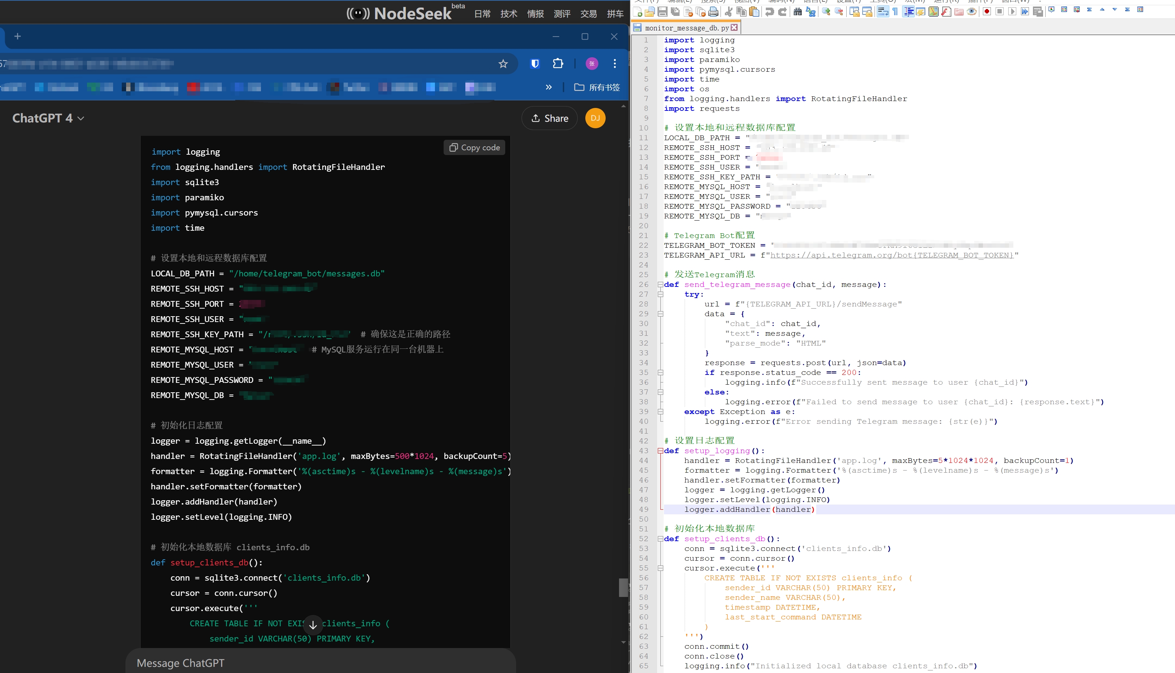This screenshot has width=1175, height=673.
Task: Click the Print icon in Notepad++ toolbar
Action: pos(714,12)
